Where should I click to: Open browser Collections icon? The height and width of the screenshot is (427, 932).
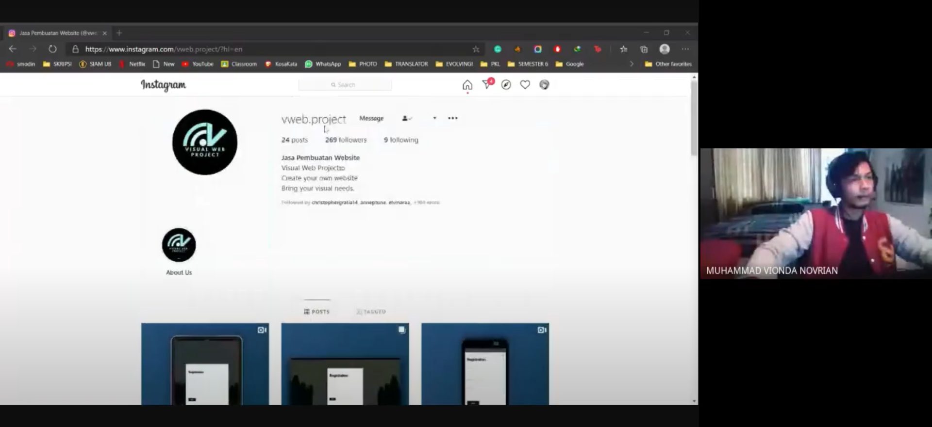pyautogui.click(x=644, y=49)
